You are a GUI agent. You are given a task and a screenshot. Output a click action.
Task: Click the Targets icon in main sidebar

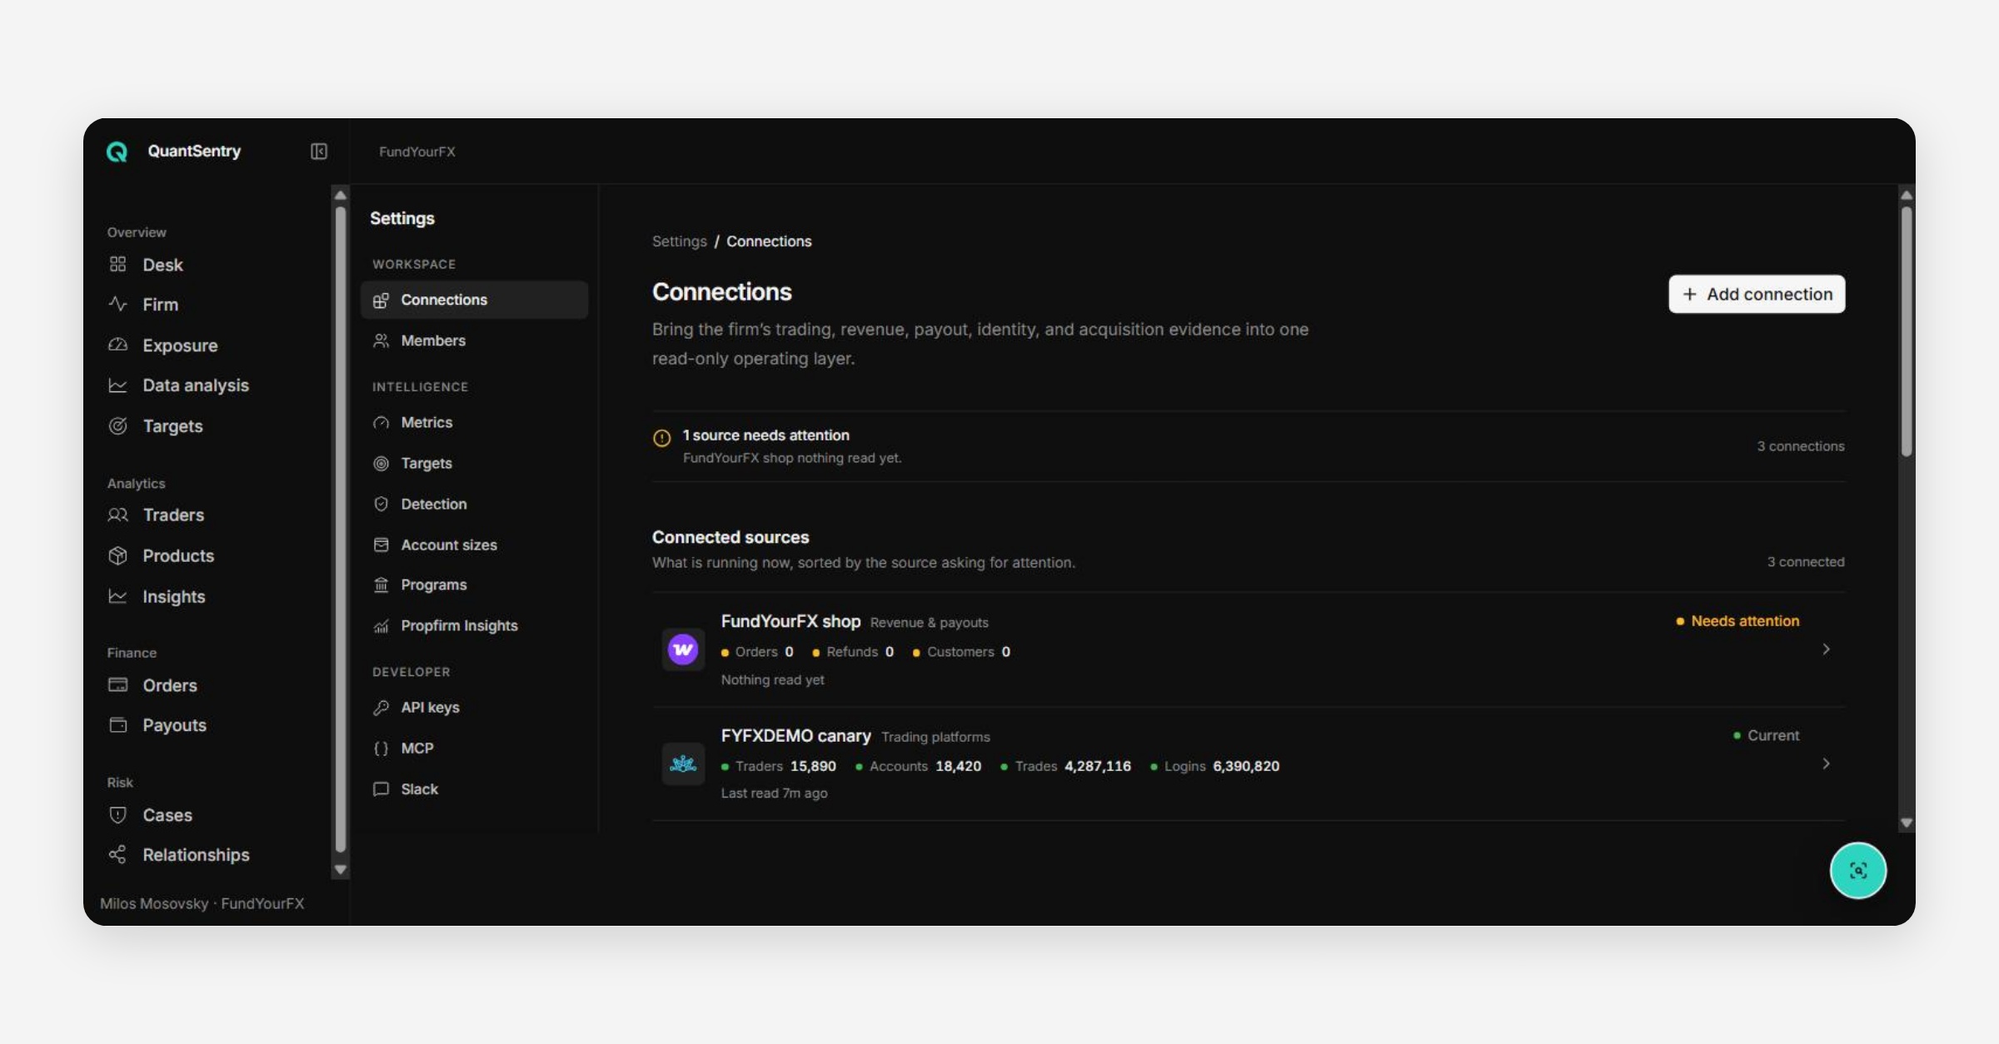tap(117, 426)
